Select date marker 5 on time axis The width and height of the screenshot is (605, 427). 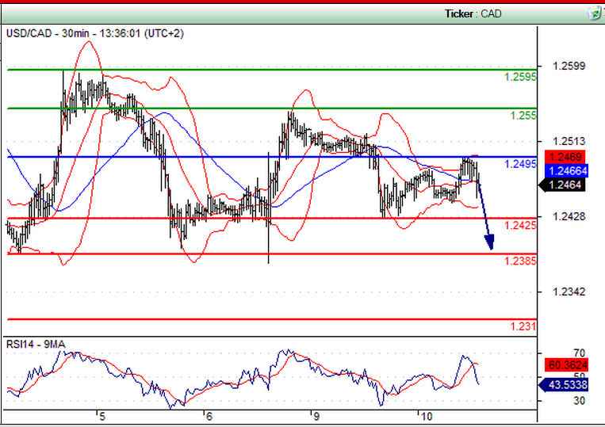click(x=101, y=417)
